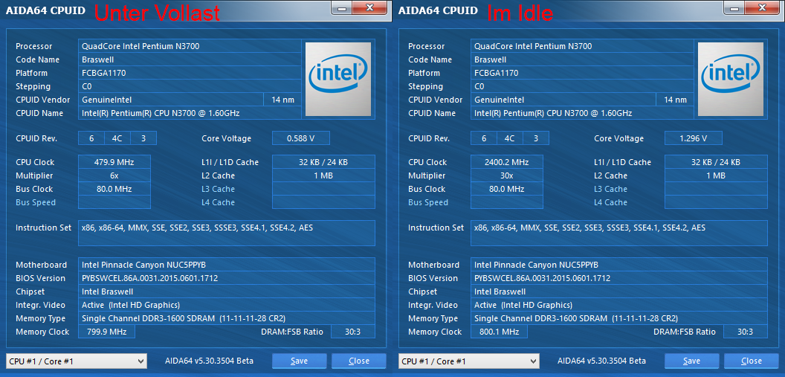This screenshot has height=377, width=785.
Task: Click Stepping C0 in Im Idle window
Action: [x=583, y=86]
